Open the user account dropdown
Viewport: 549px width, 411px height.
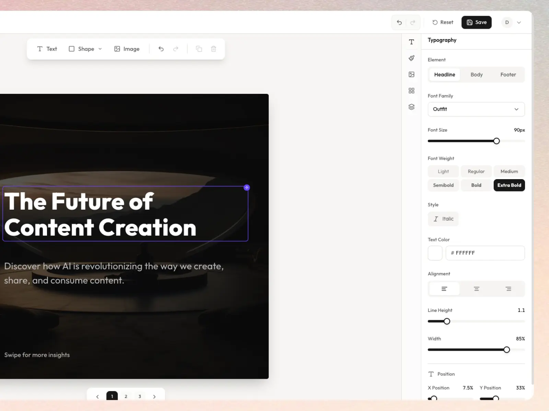513,22
